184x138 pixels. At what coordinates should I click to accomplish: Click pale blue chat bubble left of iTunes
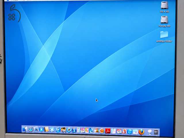tap(52, 130)
